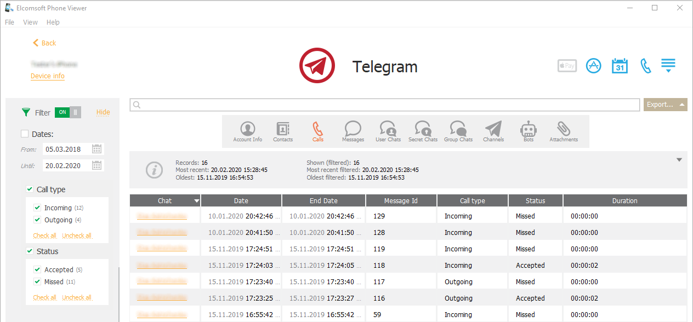This screenshot has width=693, height=322.
Task: Uncheck the Missed status checkbox
Action: tap(37, 281)
